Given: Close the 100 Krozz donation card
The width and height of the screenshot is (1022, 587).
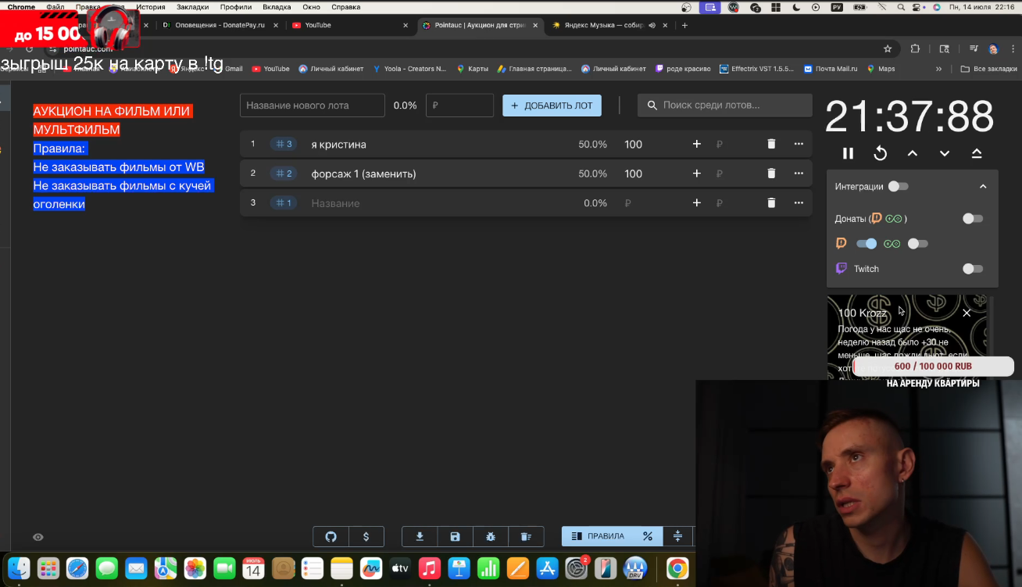Looking at the screenshot, I should point(967,313).
